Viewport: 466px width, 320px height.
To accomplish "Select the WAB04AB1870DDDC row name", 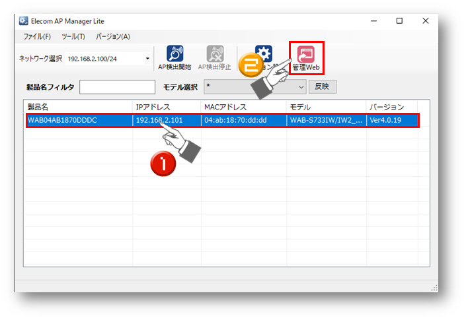I will [62, 120].
